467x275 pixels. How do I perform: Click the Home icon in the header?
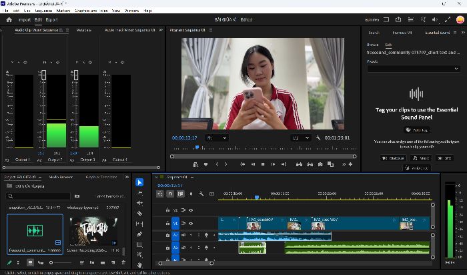(x=9, y=19)
